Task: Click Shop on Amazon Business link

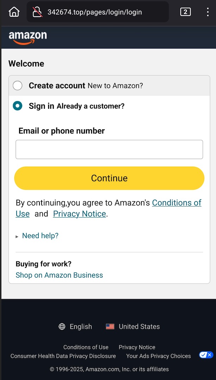Action: (x=59, y=275)
